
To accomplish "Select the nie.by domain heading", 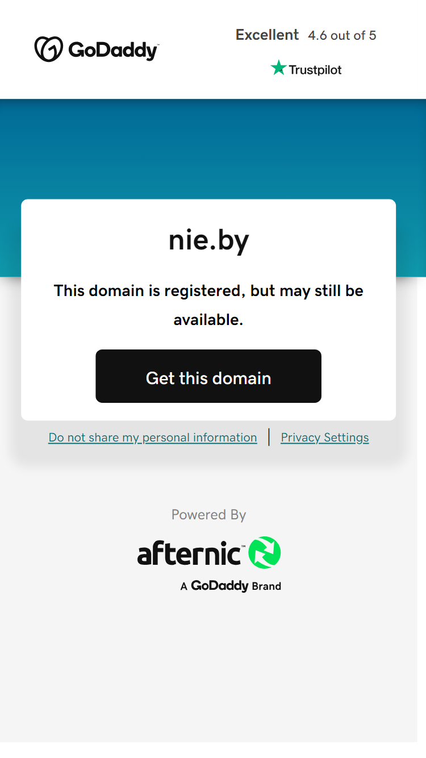I will coord(208,240).
